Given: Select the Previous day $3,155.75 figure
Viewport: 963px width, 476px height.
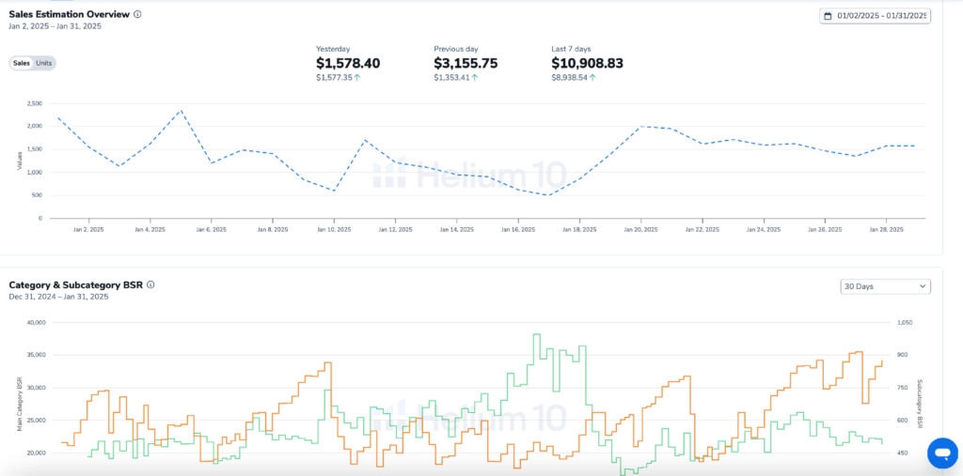Looking at the screenshot, I should pyautogui.click(x=466, y=63).
